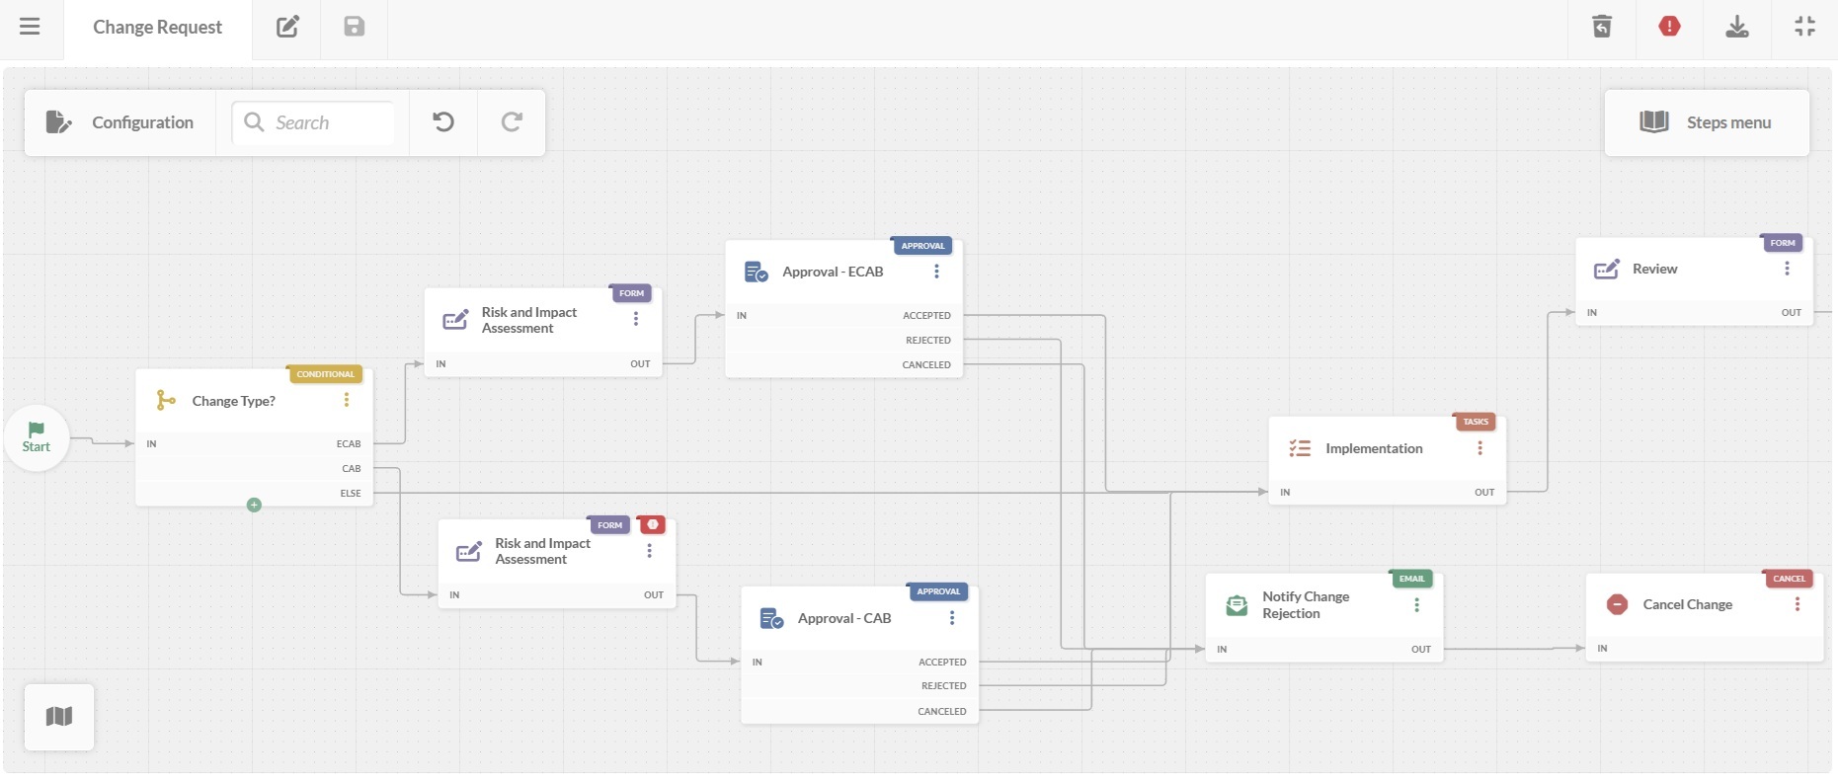Open the minimap icon button

tap(59, 717)
